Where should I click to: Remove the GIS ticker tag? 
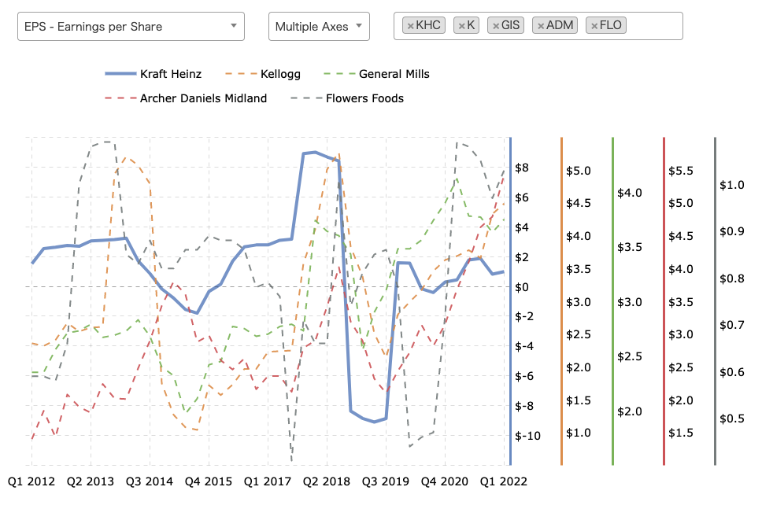coord(496,26)
